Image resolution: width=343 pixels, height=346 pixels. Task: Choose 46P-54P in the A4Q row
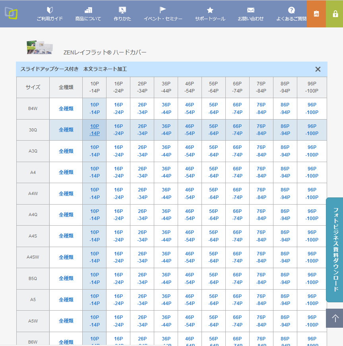(190, 215)
